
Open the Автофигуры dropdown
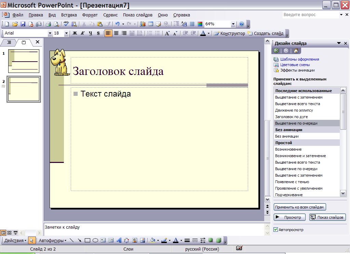[53, 241]
